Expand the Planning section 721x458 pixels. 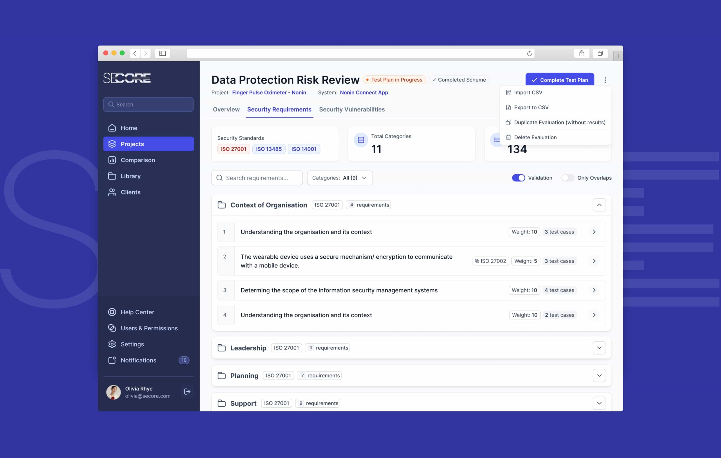click(599, 376)
